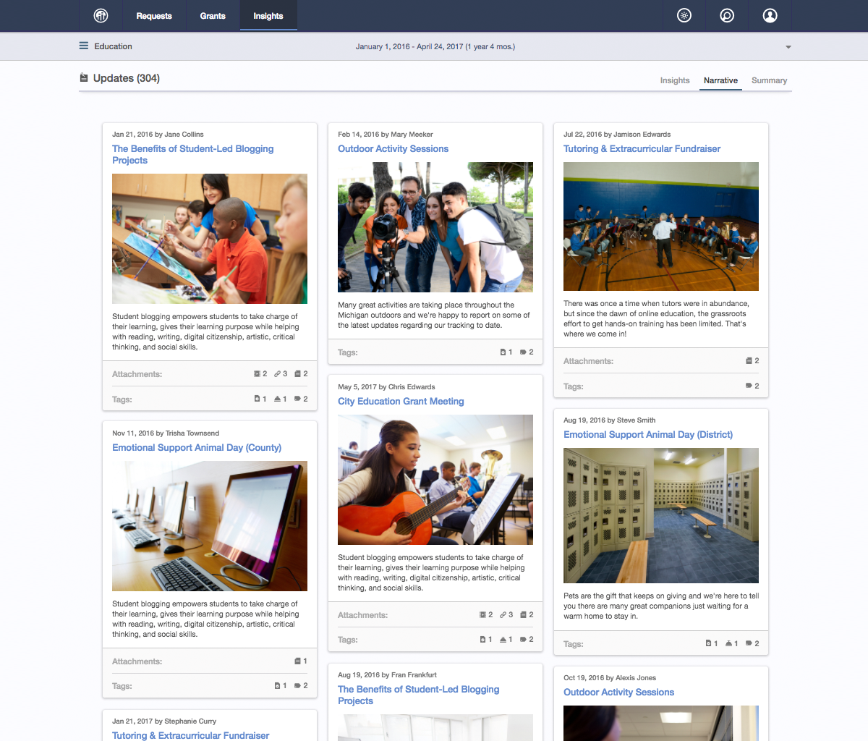
Task: Click document attachment icon on Tutoring Fundraiser card
Action: pos(749,360)
